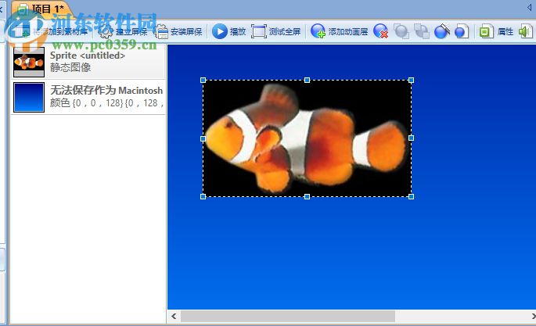Click the horizontal scrollbar thumb under canvas
The image size is (536, 326).
(288, 316)
